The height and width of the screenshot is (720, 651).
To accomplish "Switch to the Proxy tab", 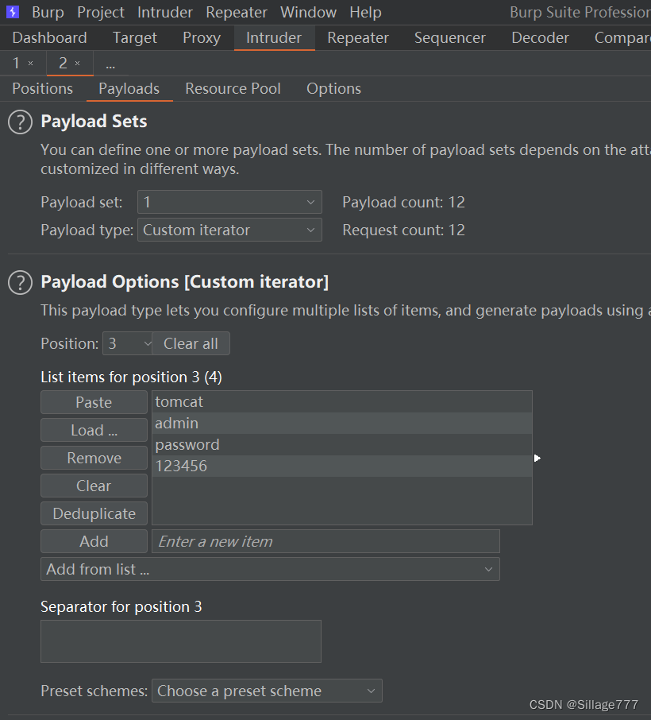I will (x=202, y=37).
